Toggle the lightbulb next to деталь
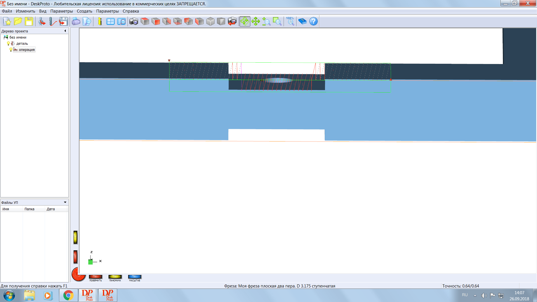Image resolution: width=537 pixels, height=302 pixels. pos(8,44)
